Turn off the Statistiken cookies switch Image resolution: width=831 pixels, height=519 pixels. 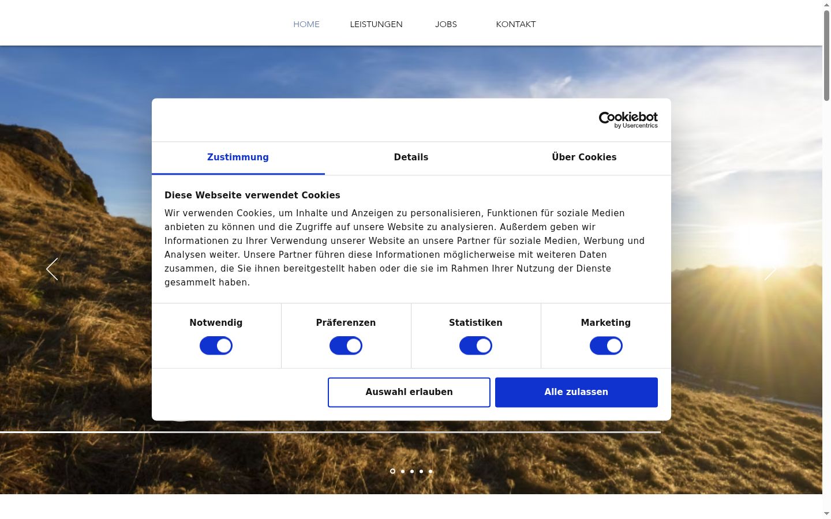click(x=476, y=346)
